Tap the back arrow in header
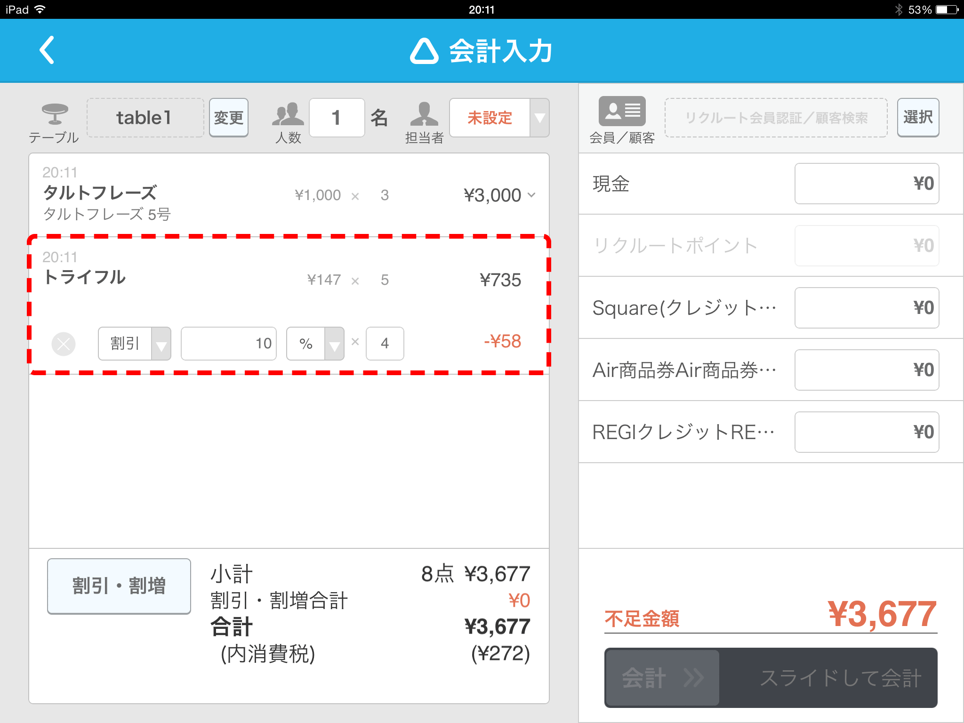The width and height of the screenshot is (964, 723). [47, 50]
